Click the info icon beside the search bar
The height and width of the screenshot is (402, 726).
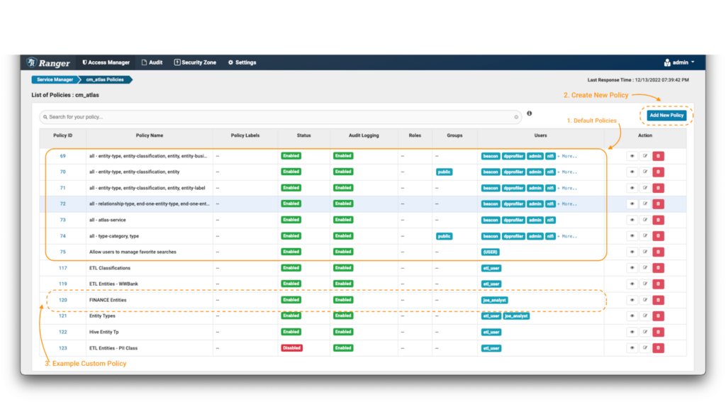click(529, 113)
